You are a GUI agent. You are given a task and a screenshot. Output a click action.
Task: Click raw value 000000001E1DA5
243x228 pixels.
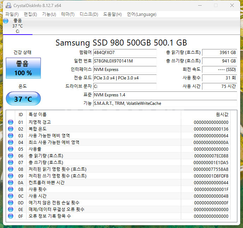(211, 162)
